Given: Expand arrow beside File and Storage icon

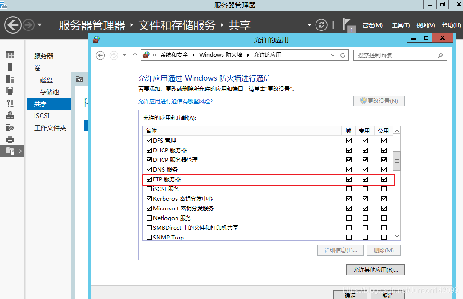Looking at the screenshot, I should coord(20,151).
